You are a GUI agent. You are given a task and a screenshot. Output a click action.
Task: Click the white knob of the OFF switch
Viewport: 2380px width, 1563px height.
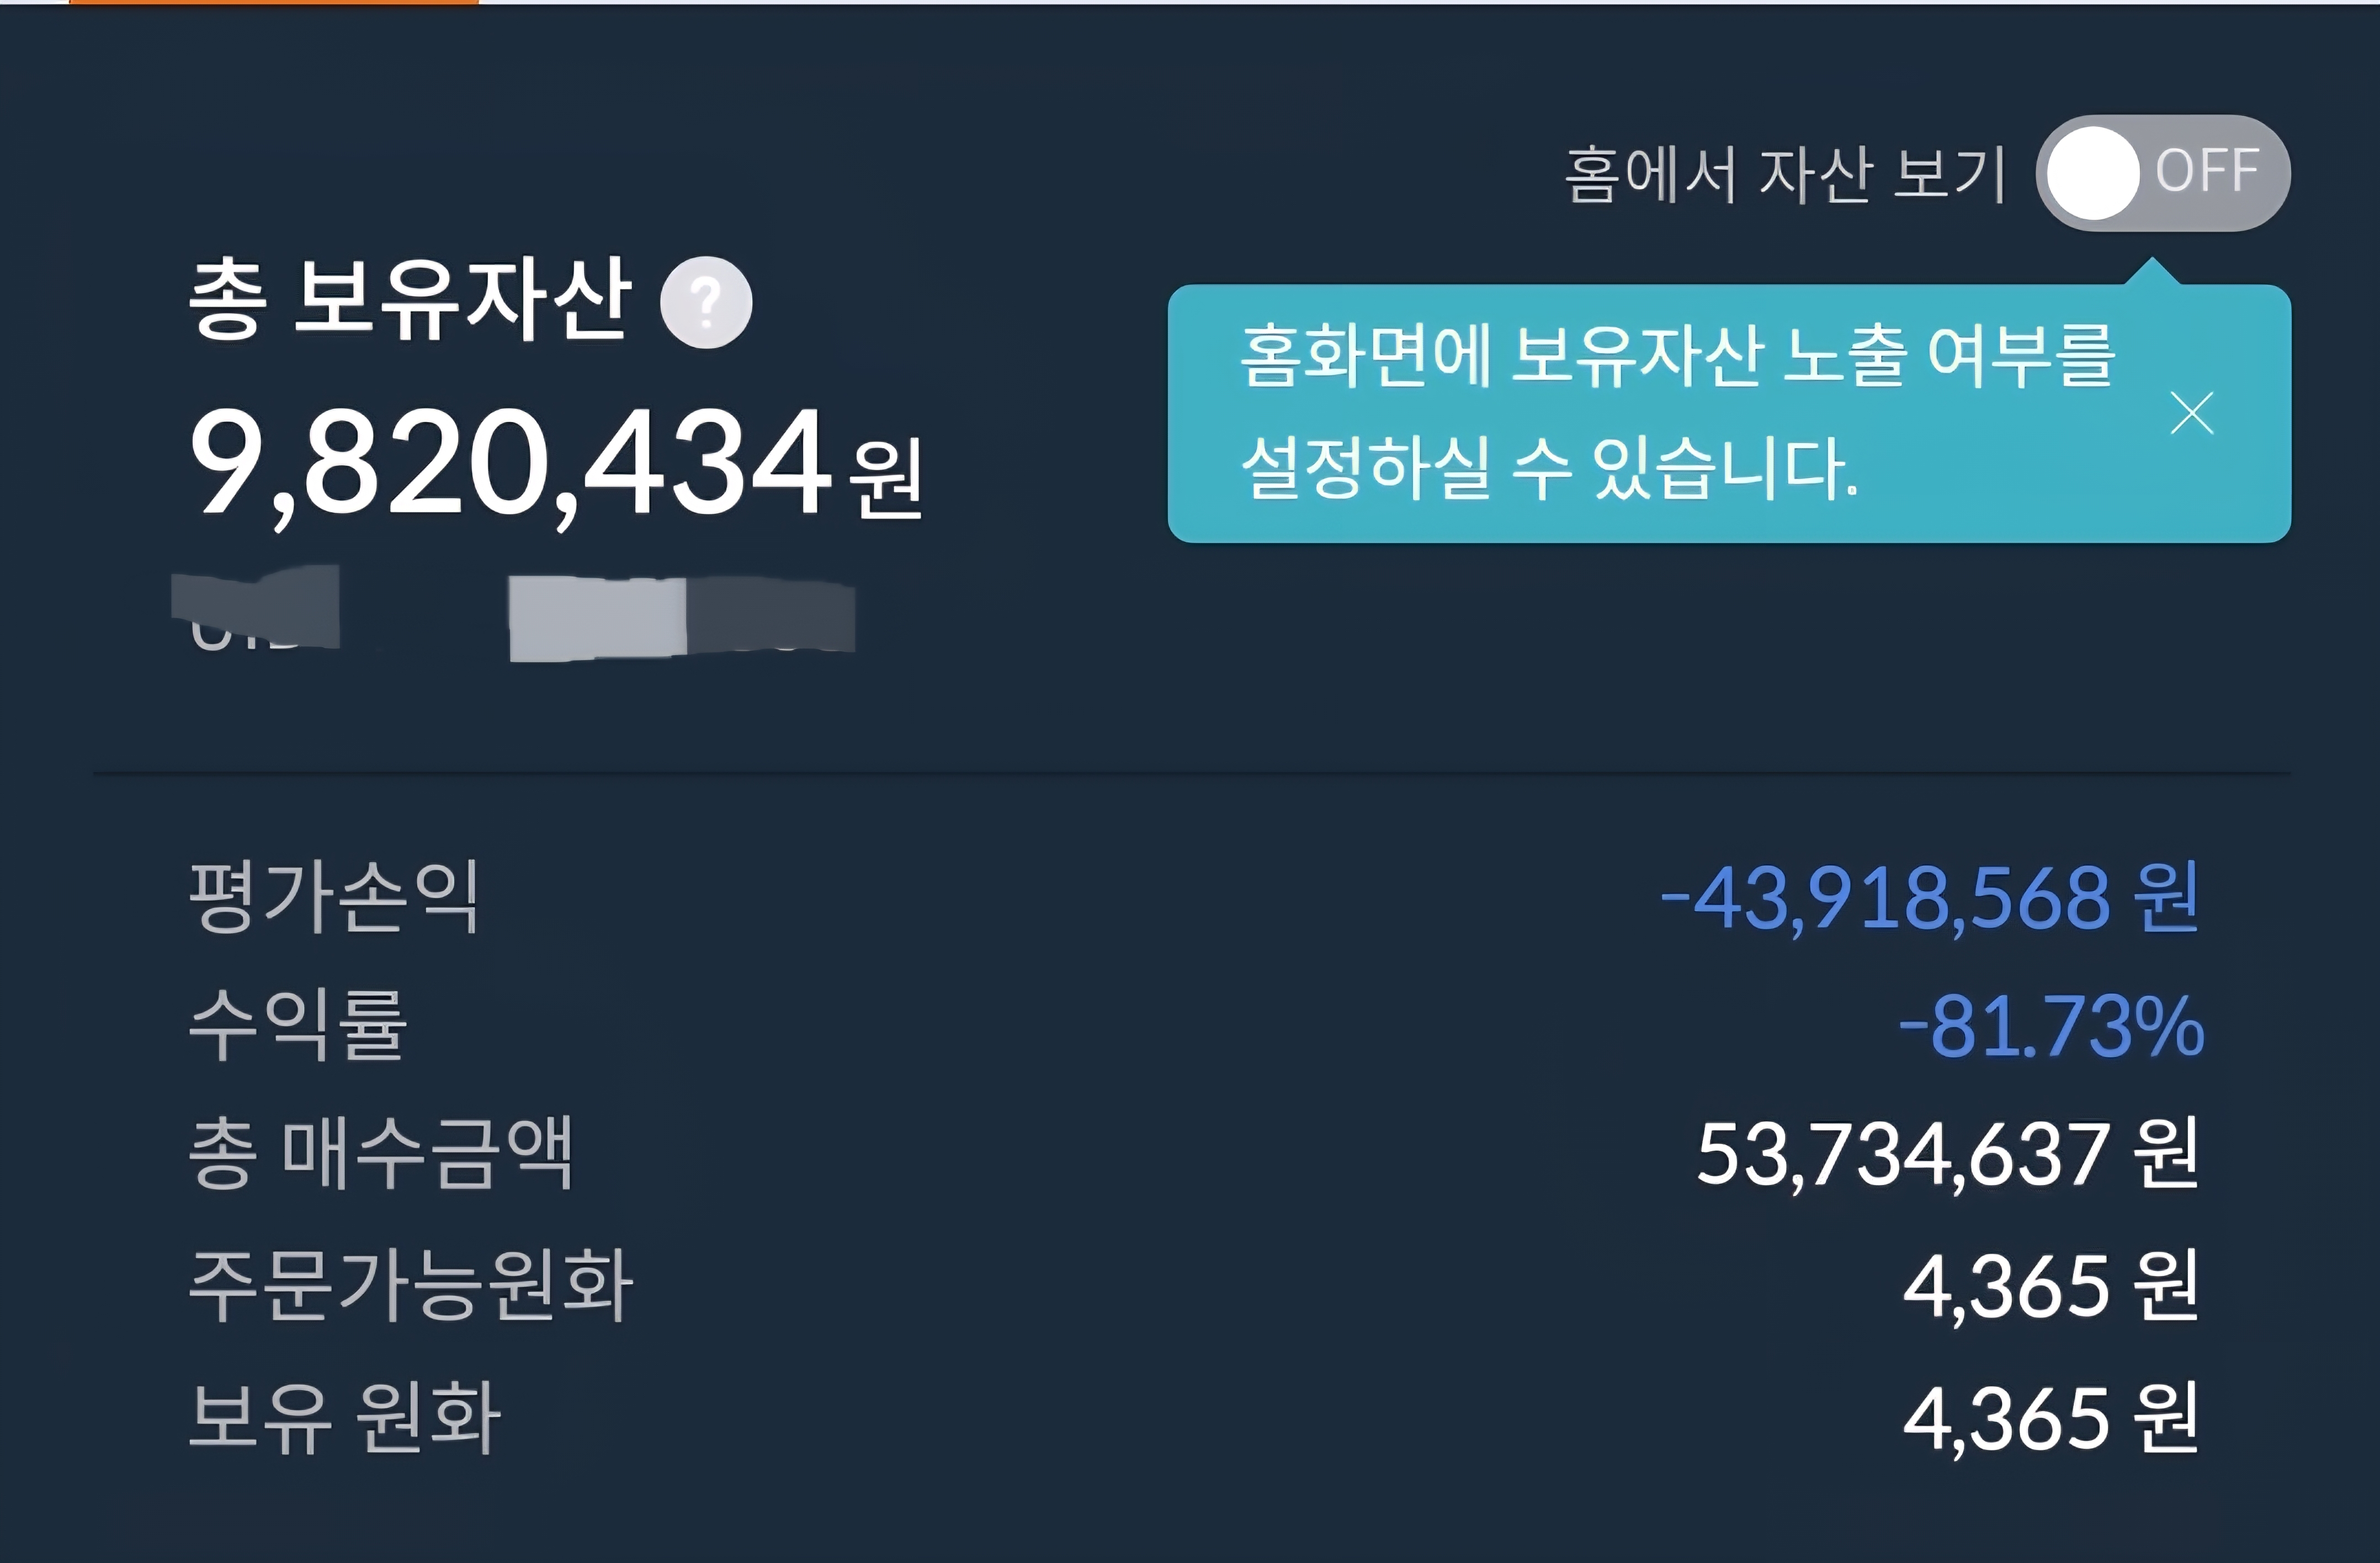point(2093,173)
